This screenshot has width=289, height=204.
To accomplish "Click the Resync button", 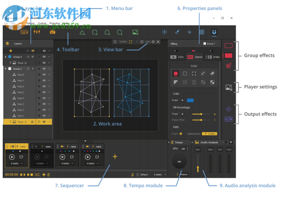I will pyautogui.click(x=184, y=175).
